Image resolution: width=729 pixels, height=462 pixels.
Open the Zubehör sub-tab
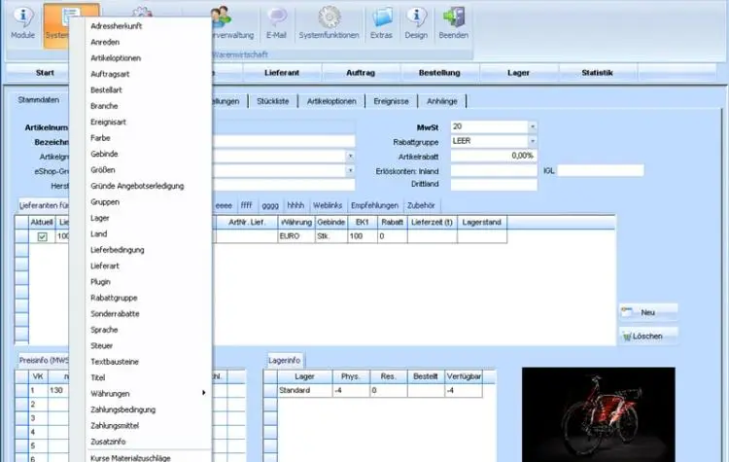click(x=421, y=205)
